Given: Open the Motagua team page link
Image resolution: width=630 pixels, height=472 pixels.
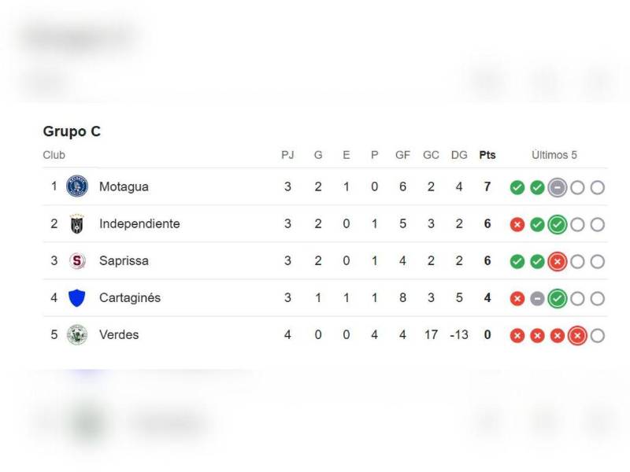Looking at the screenshot, I should click(x=124, y=186).
